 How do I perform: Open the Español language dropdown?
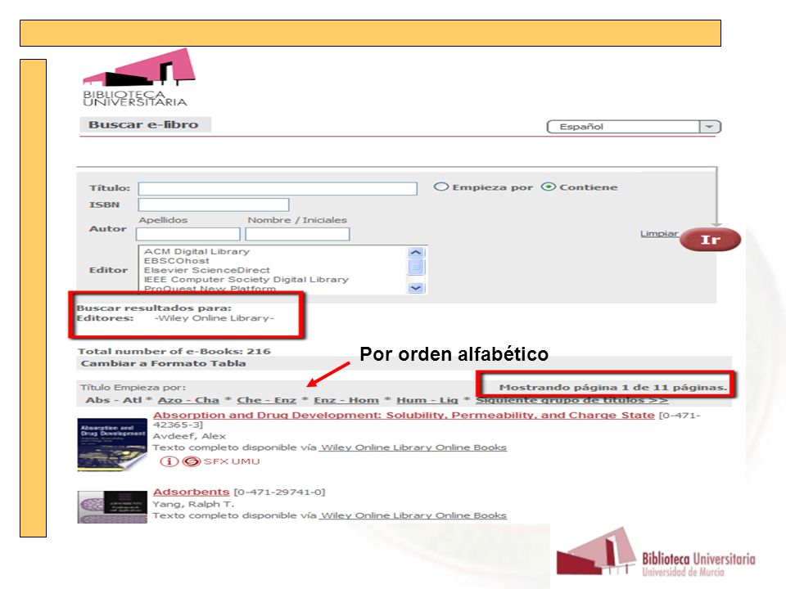634,127
